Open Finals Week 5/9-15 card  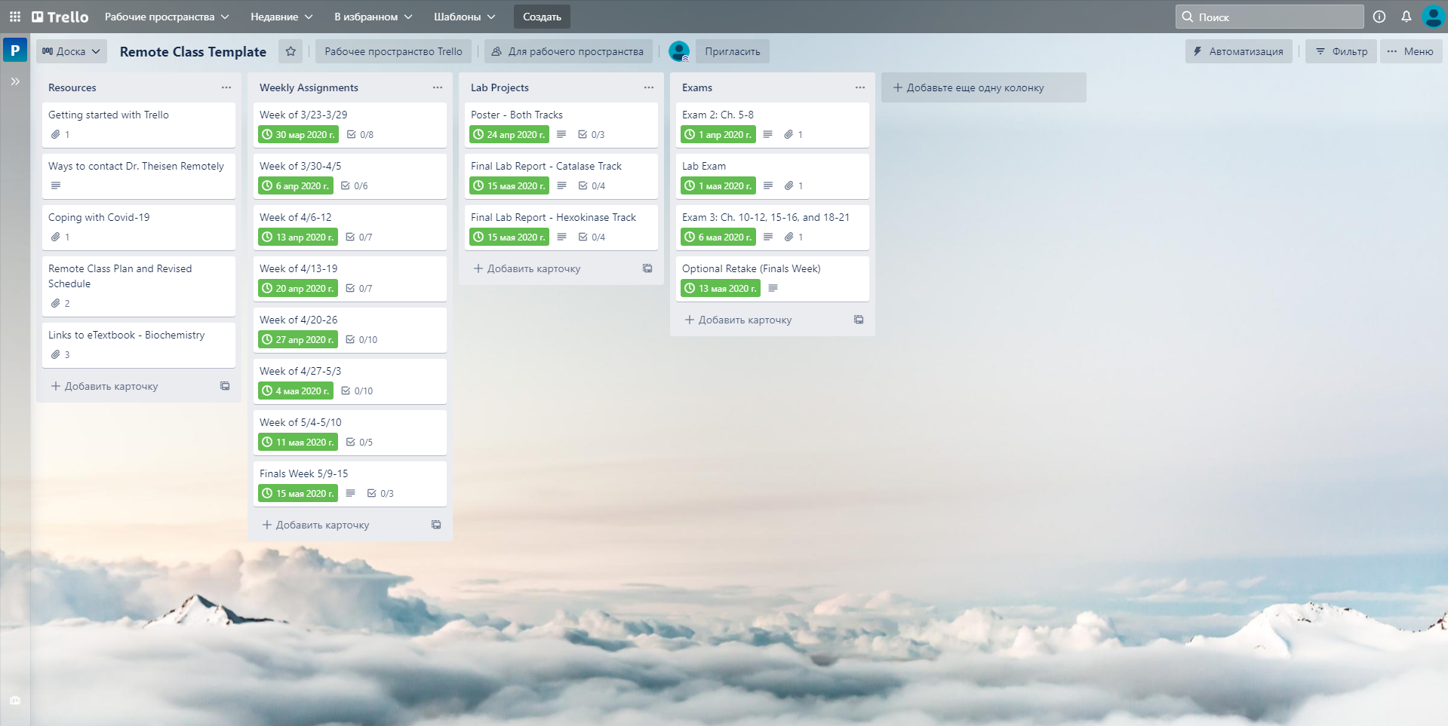pyautogui.click(x=350, y=482)
